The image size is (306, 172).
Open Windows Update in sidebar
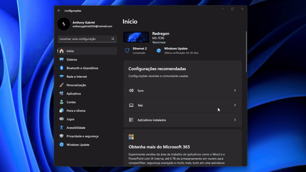tap(87, 145)
